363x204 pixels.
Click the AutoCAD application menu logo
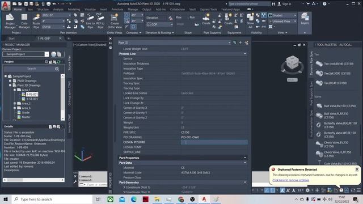[6, 5]
